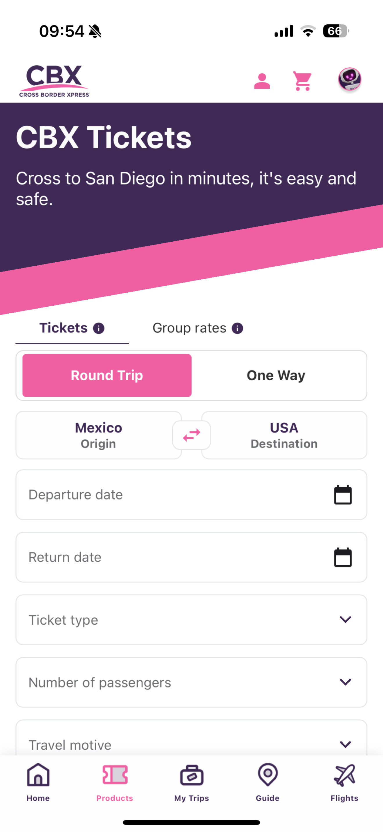
Task: Open the user profile icon
Action: point(262,81)
